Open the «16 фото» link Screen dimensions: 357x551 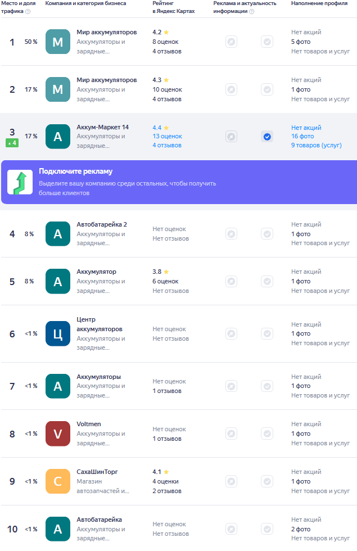click(302, 136)
